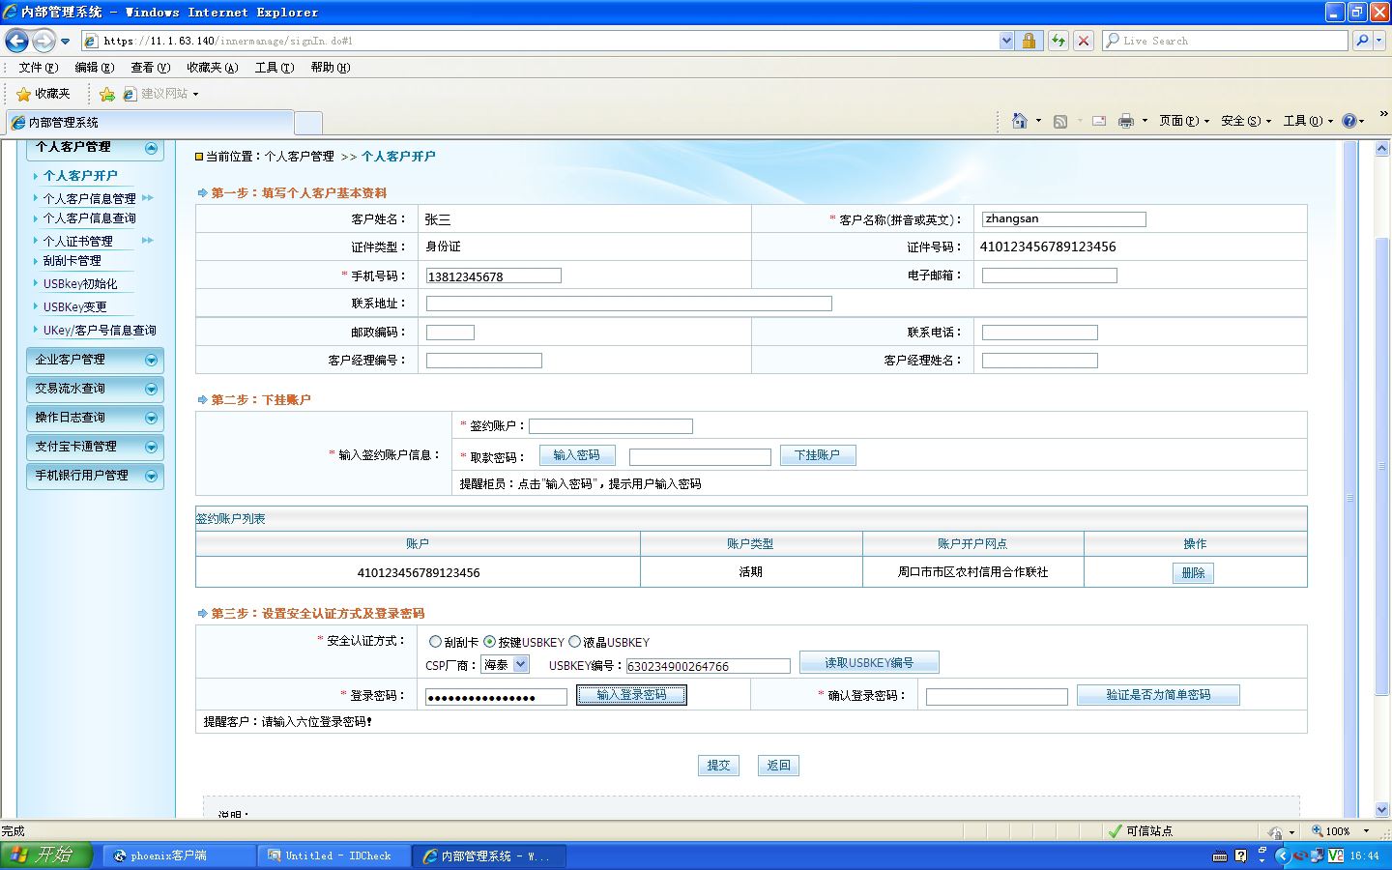Open 个人客户信息查询 in the sidebar
1392x870 pixels.
(89, 218)
